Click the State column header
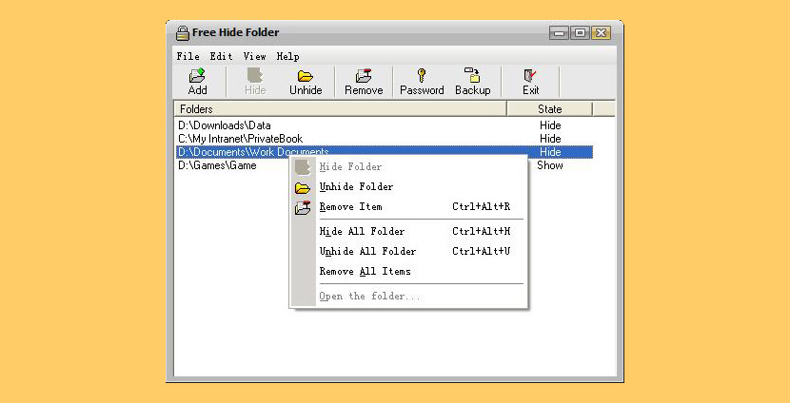 point(550,109)
